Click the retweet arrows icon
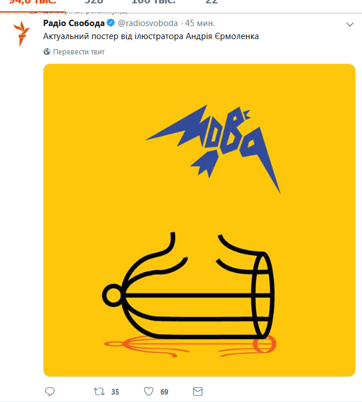Viewport: 362px width, 402px height. [x=99, y=391]
